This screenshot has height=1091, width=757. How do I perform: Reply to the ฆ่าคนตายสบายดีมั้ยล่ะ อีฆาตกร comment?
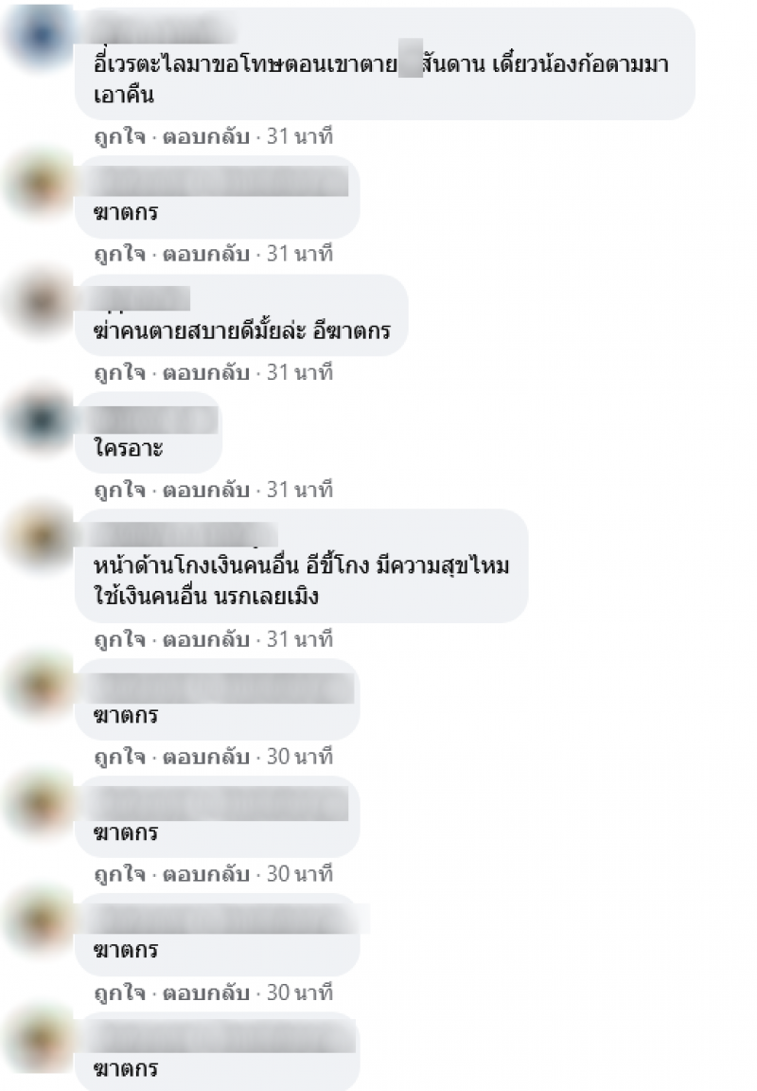[x=205, y=373]
